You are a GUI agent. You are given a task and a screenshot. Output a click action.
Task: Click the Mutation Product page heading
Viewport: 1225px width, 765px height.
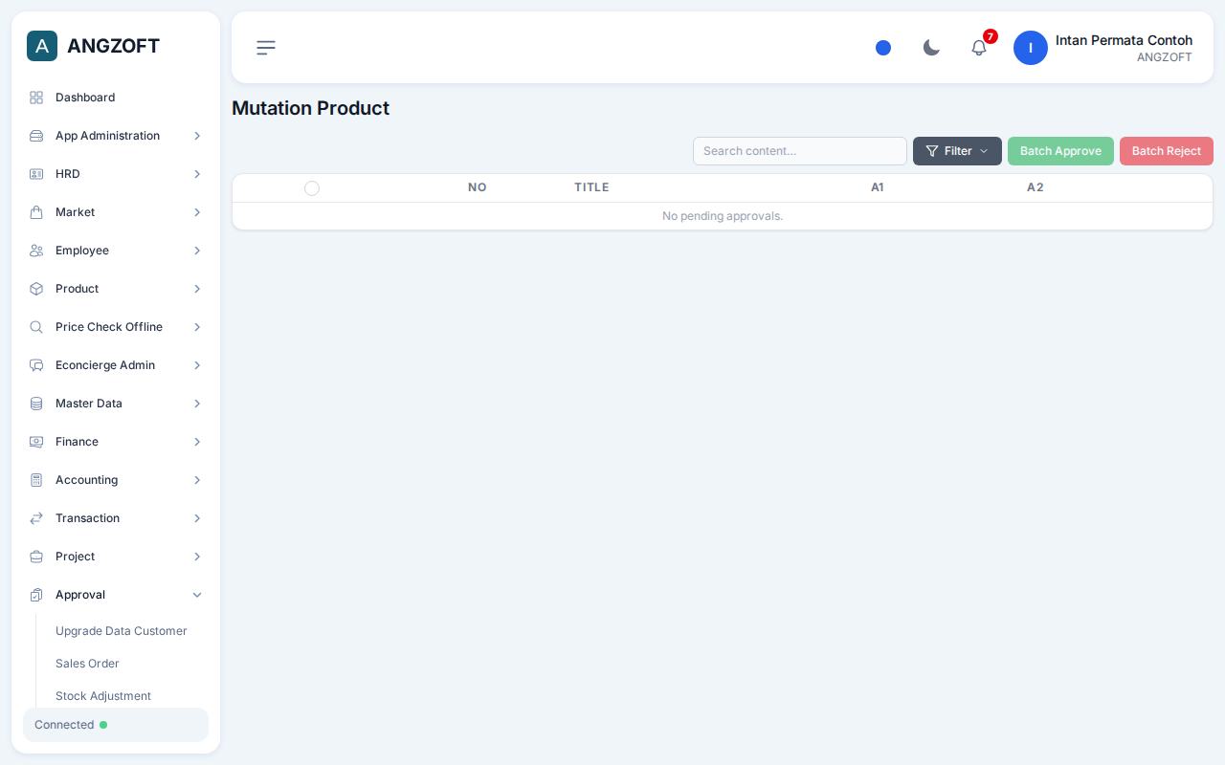coord(311,108)
